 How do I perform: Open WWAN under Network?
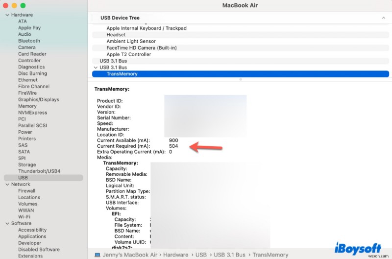(x=26, y=211)
